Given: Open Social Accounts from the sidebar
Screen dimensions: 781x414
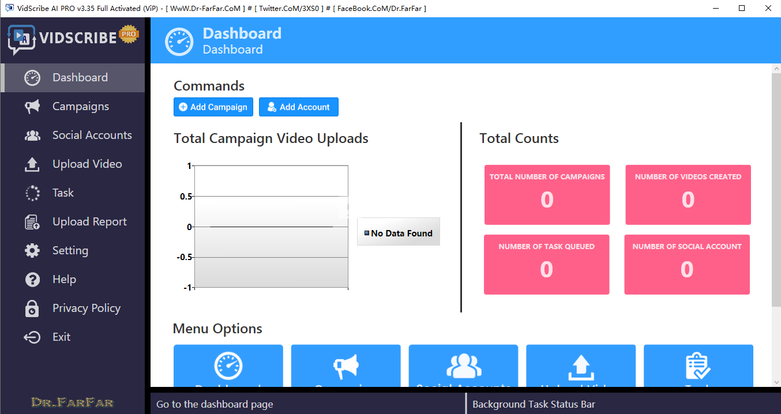Looking at the screenshot, I should point(73,136).
